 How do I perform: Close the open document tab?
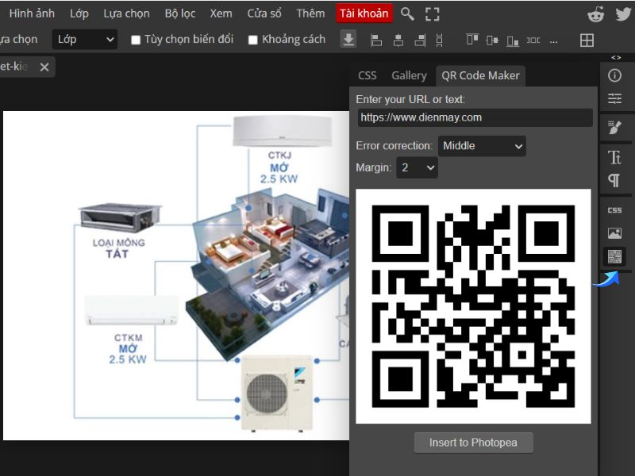tap(44, 67)
